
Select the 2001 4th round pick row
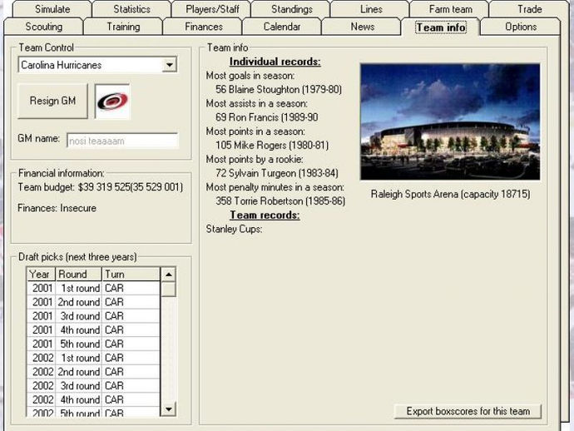pyautogui.click(x=93, y=330)
